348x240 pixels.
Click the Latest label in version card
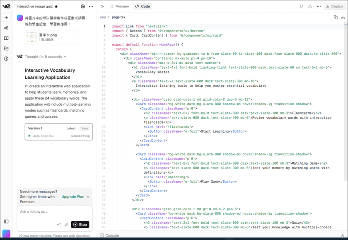tap(71, 128)
